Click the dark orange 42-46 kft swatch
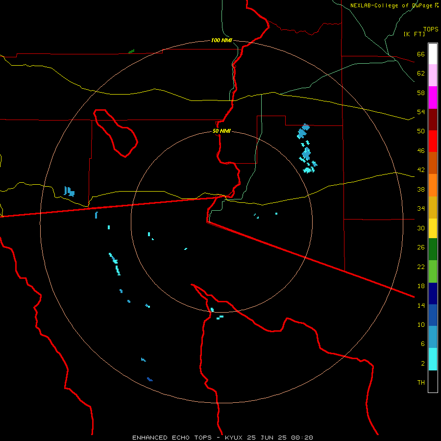This screenshot has width=441, height=441. (433, 163)
